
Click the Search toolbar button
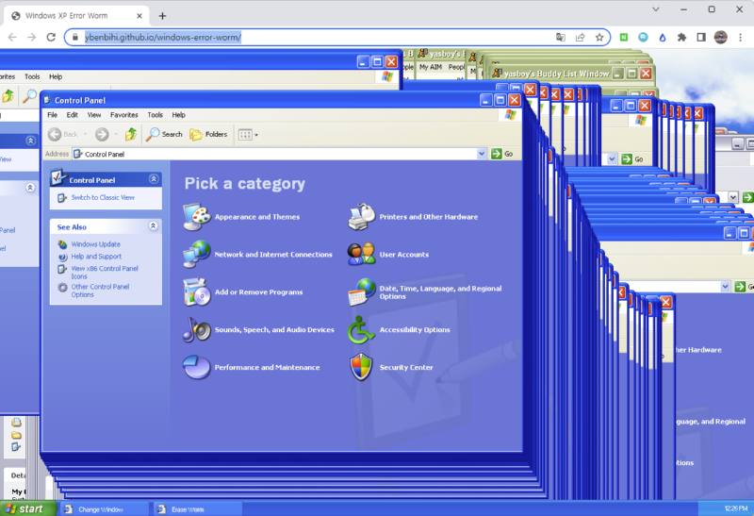coord(164,135)
